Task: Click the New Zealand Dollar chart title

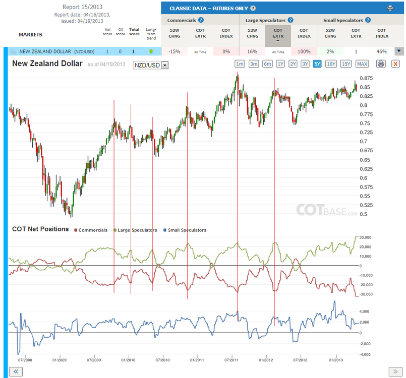Action: 47,64
